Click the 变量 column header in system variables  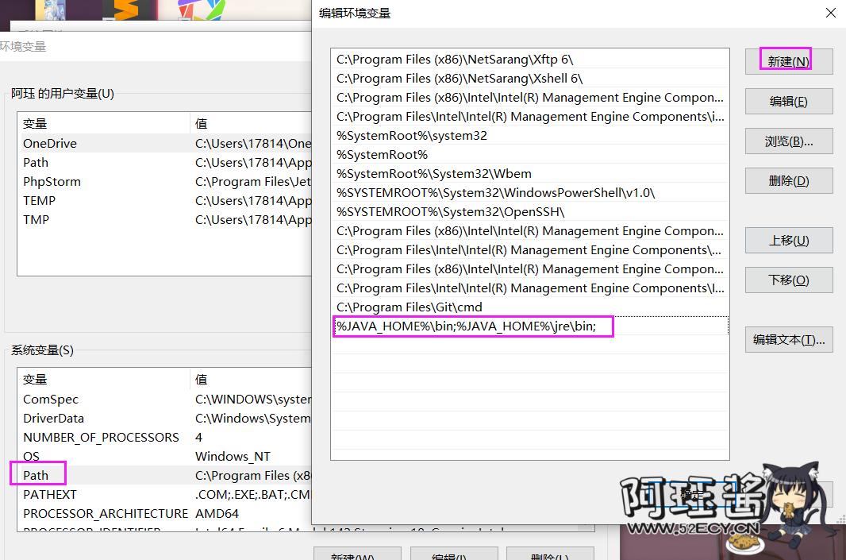(104, 380)
